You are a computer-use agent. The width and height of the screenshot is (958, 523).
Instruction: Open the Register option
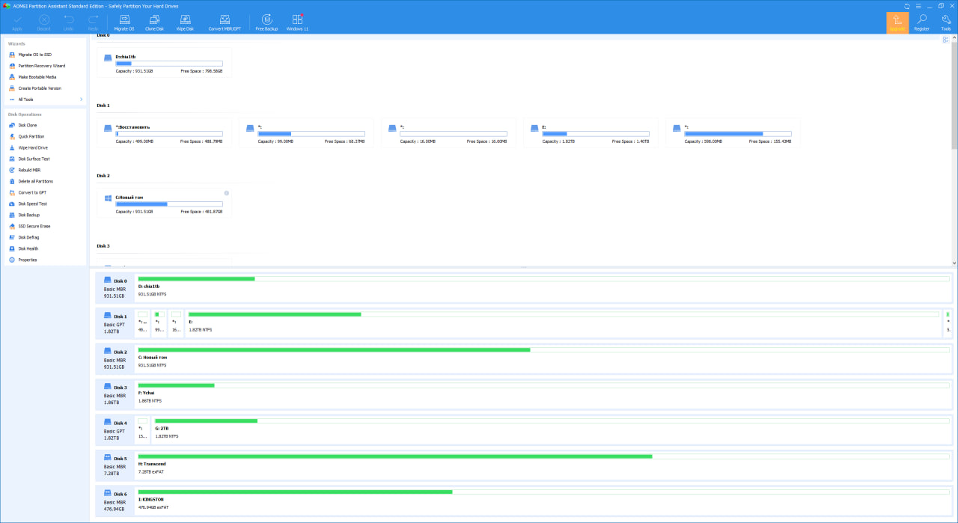click(x=921, y=22)
